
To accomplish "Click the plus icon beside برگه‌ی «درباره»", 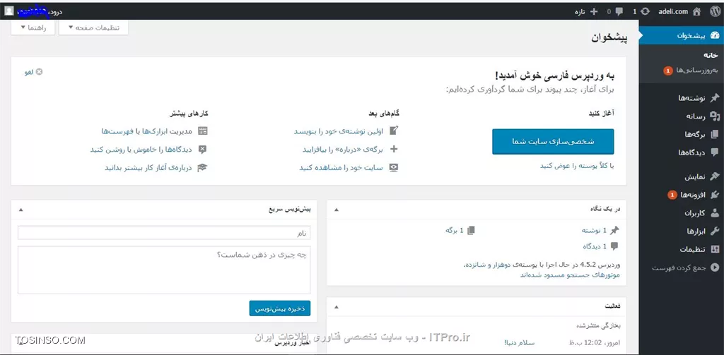I will (x=394, y=150).
